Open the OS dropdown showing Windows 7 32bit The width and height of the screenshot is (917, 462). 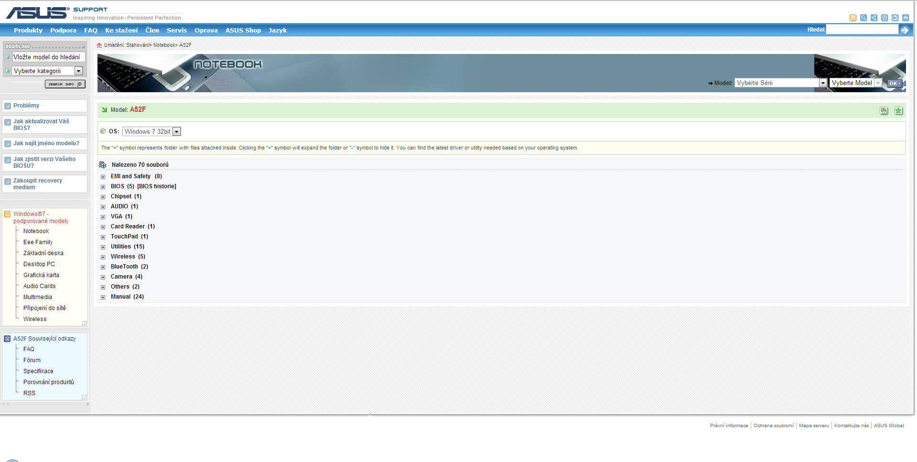(151, 131)
